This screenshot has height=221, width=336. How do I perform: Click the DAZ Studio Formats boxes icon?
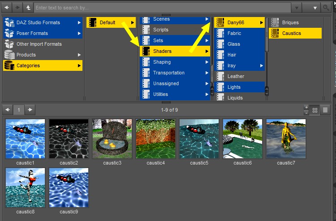pyautogui.click(x=9, y=22)
